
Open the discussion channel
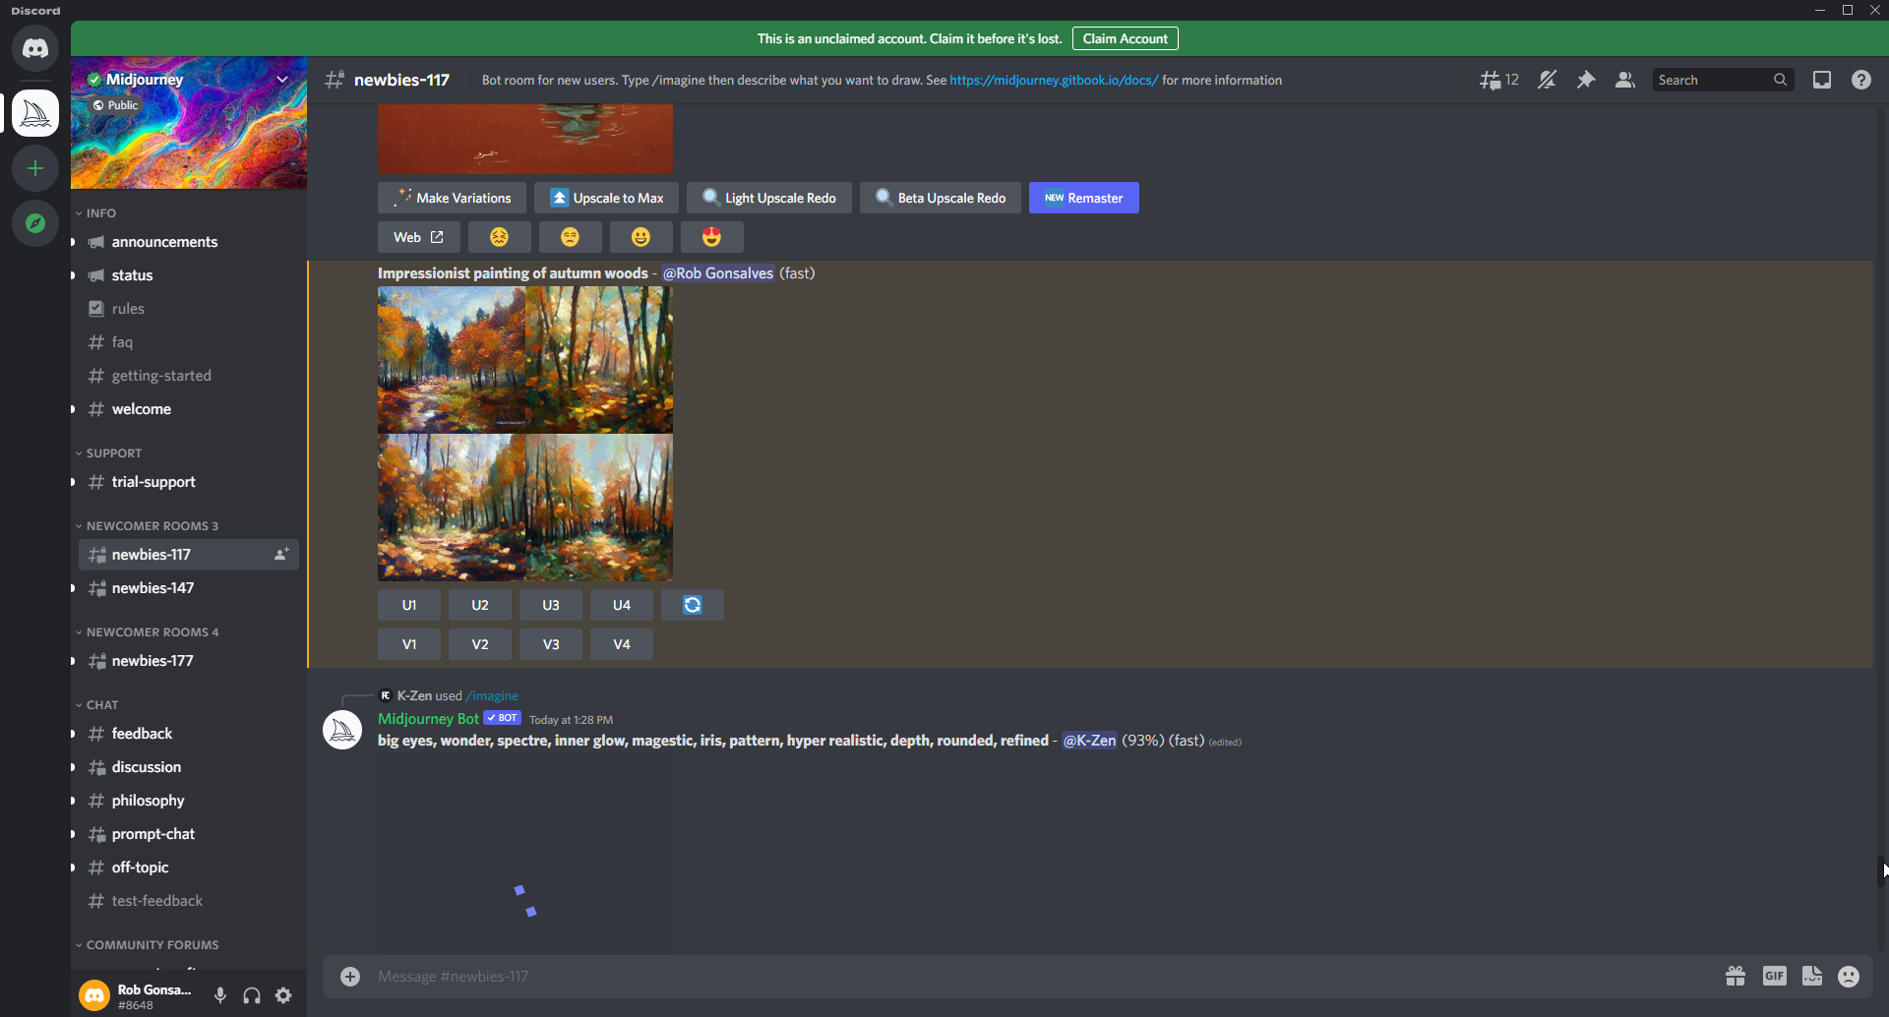tap(189, 767)
